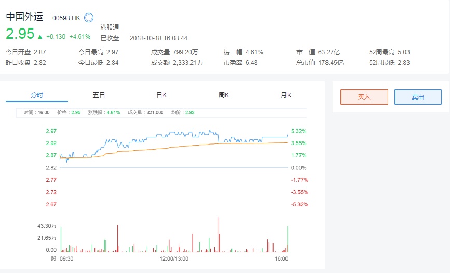Click the 52周最高 5.03 value
Image resolution: width=450 pixels, height=273 pixels.
(403, 52)
